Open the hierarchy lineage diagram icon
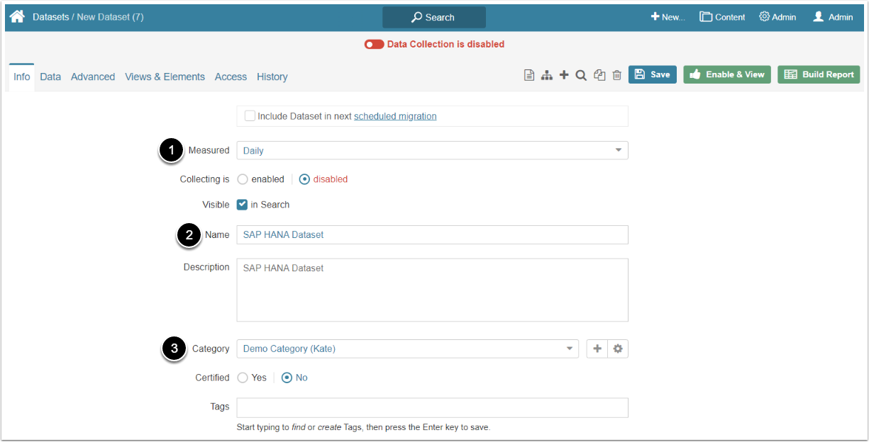Image resolution: width=869 pixels, height=442 pixels. click(x=547, y=75)
